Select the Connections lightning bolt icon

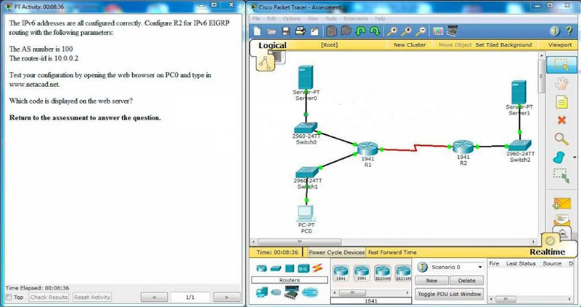[317, 268]
